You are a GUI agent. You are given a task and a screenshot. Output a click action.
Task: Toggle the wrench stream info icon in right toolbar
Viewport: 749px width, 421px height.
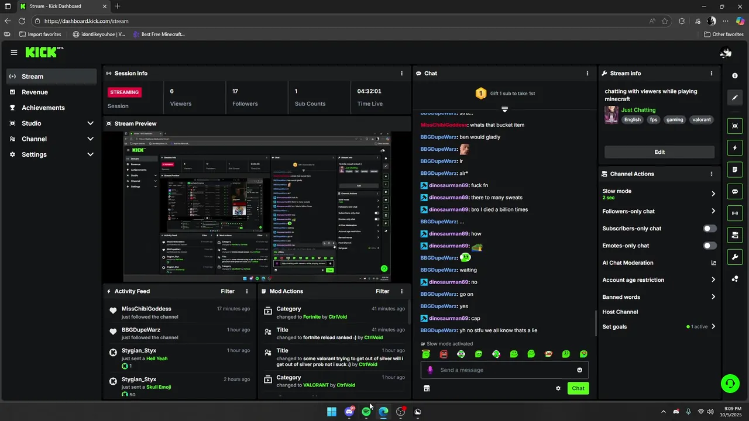click(735, 257)
